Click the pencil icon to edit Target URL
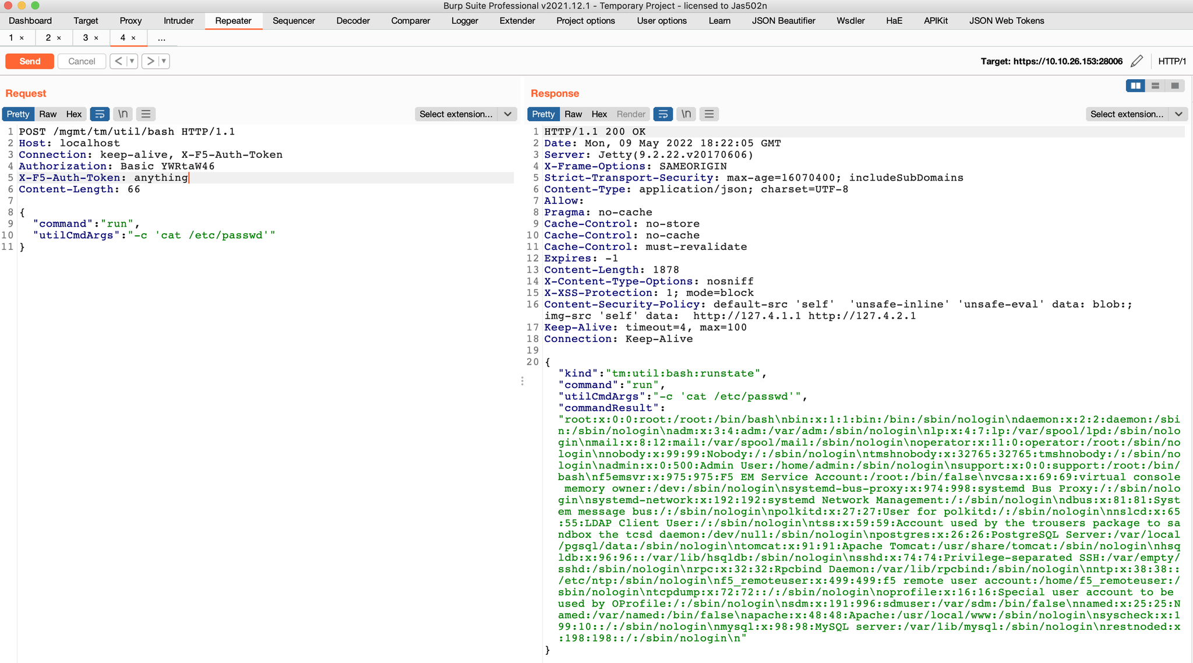Screen dimensions: 1193x663 tap(1136, 61)
